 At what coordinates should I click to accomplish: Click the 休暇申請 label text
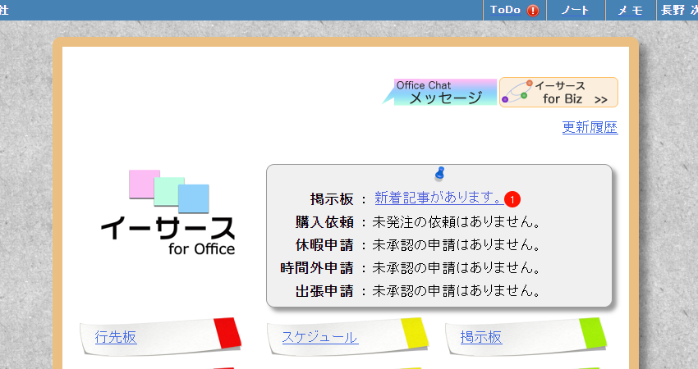[x=324, y=245]
